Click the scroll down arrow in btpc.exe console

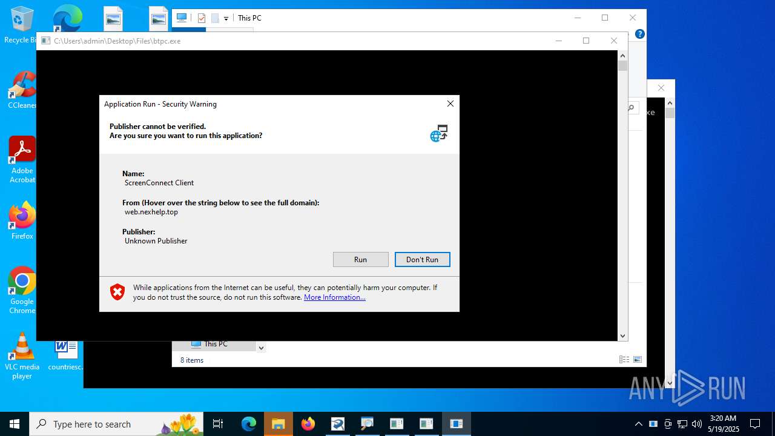[622, 335]
